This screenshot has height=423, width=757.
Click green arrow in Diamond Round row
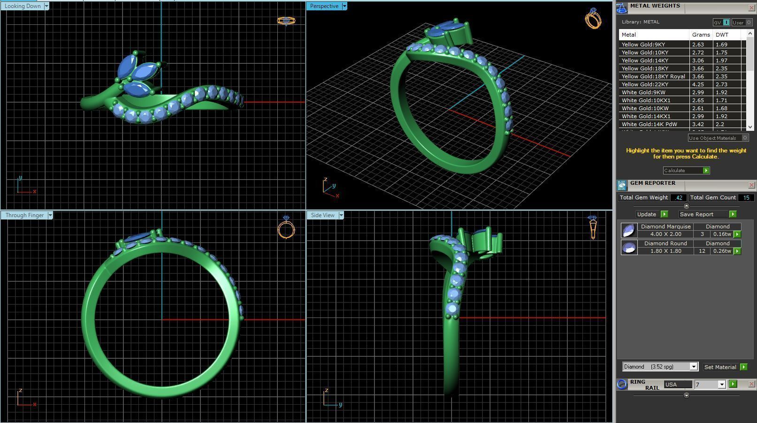(737, 251)
